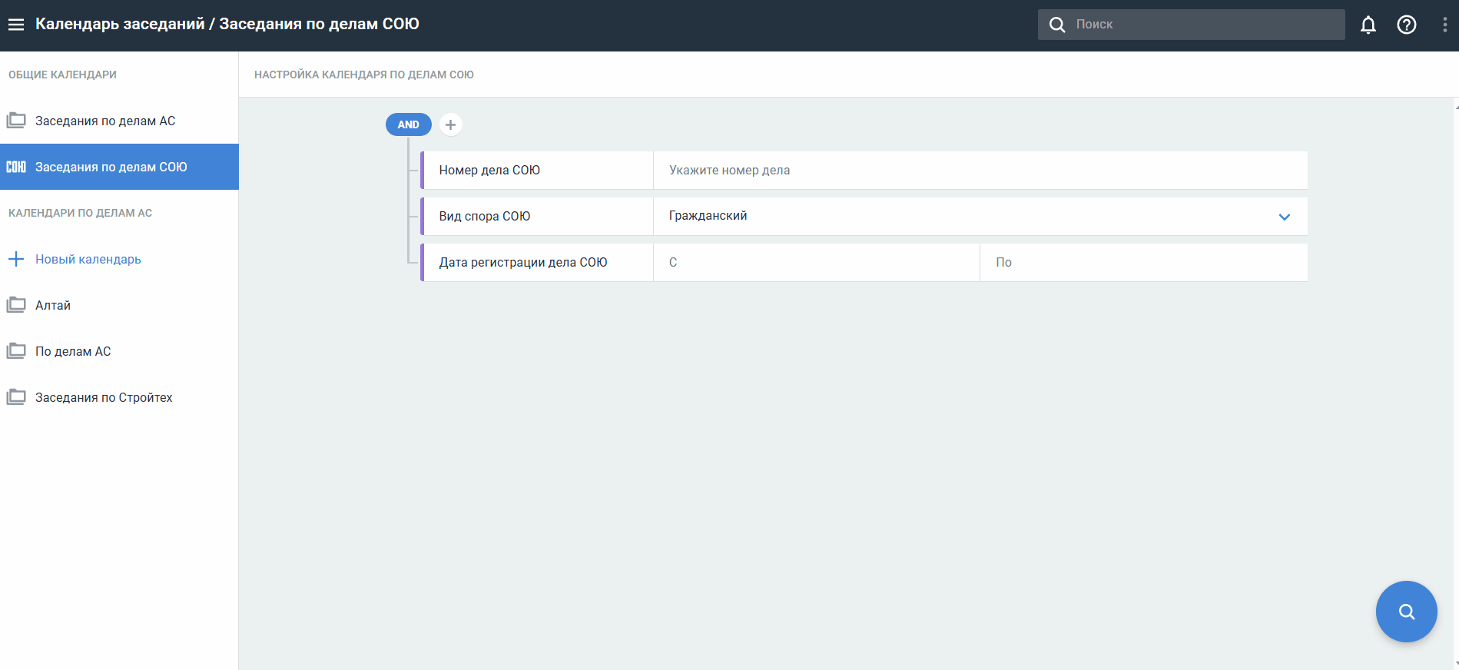This screenshot has width=1459, height=670.
Task: Open the hamburger navigation menu
Action: coord(16,25)
